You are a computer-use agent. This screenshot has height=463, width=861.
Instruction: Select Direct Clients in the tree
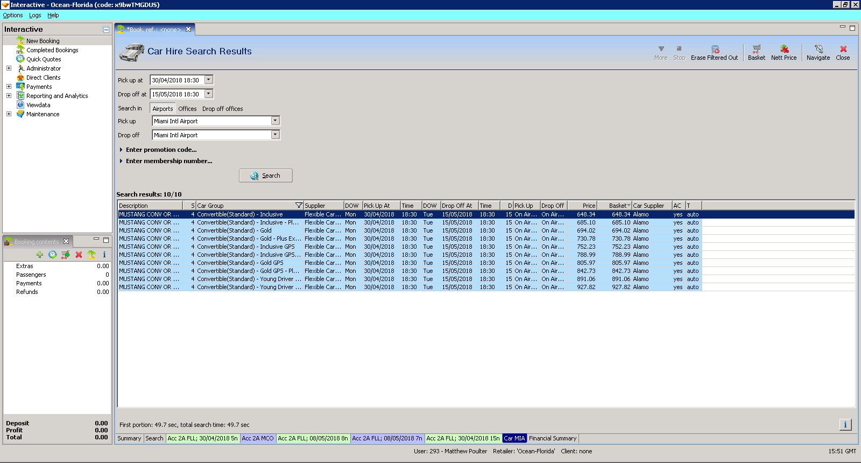[x=44, y=78]
